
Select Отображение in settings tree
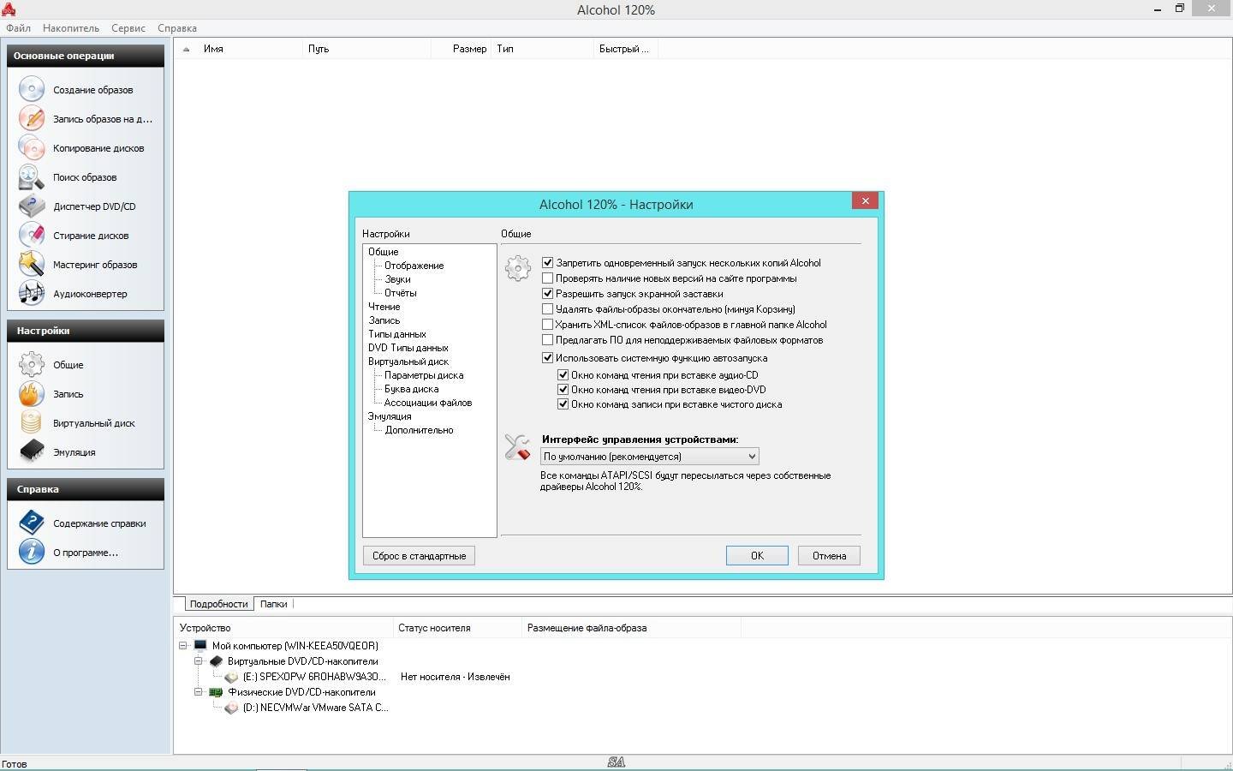click(x=414, y=266)
